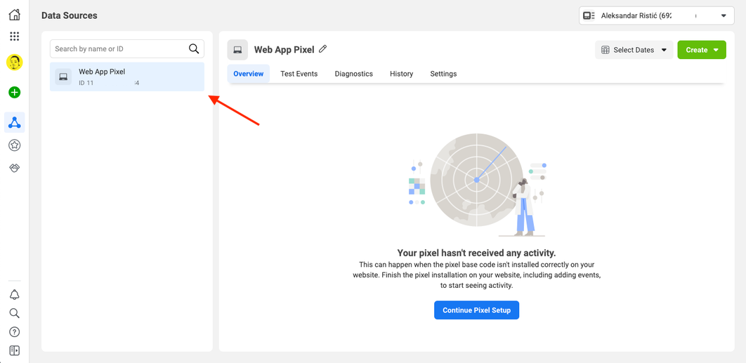Switch to the Test Events tab
The width and height of the screenshot is (746, 363).
(x=299, y=74)
